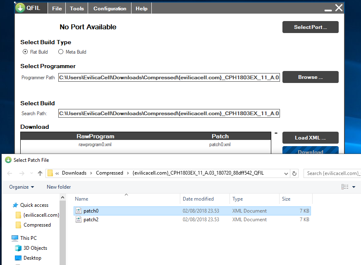Go up one folder level with up arrow

click(40, 173)
